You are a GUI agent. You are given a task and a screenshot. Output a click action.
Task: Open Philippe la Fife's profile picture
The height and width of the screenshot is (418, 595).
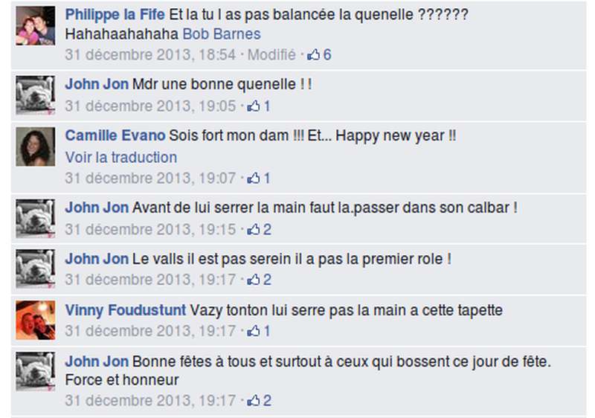click(35, 26)
